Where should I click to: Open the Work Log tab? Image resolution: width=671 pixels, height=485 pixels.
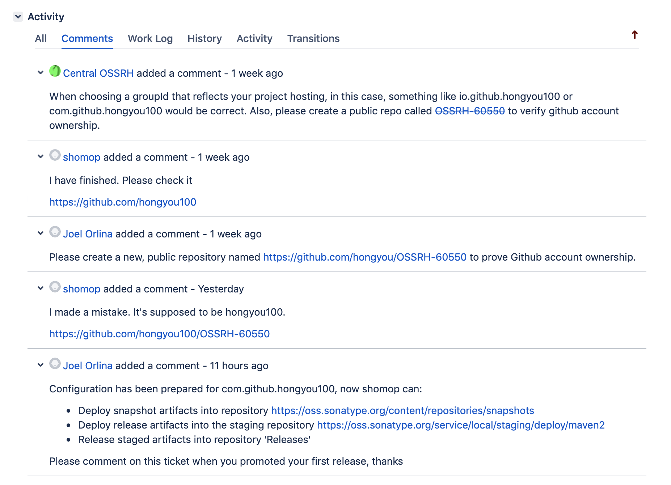tap(150, 38)
